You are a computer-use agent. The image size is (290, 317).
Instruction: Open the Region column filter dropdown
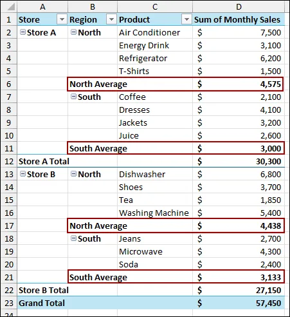111,19
